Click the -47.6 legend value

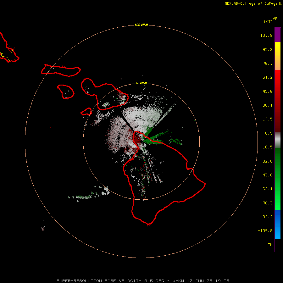(x=266, y=175)
